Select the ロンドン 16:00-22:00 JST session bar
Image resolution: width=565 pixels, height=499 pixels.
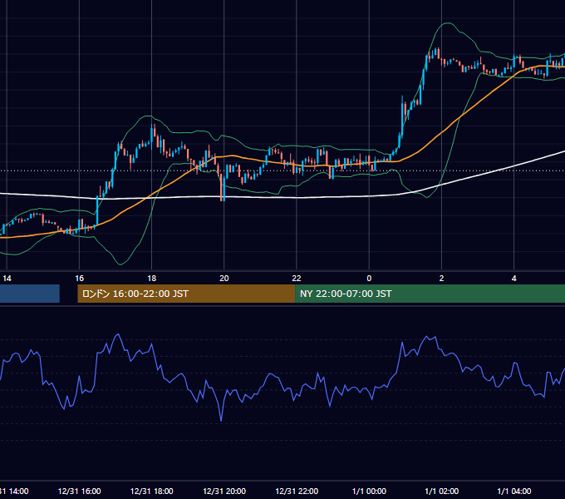(x=186, y=294)
